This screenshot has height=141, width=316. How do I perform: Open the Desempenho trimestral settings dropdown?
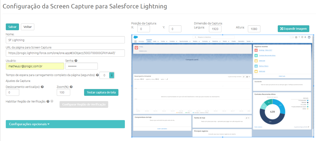pos(248,77)
